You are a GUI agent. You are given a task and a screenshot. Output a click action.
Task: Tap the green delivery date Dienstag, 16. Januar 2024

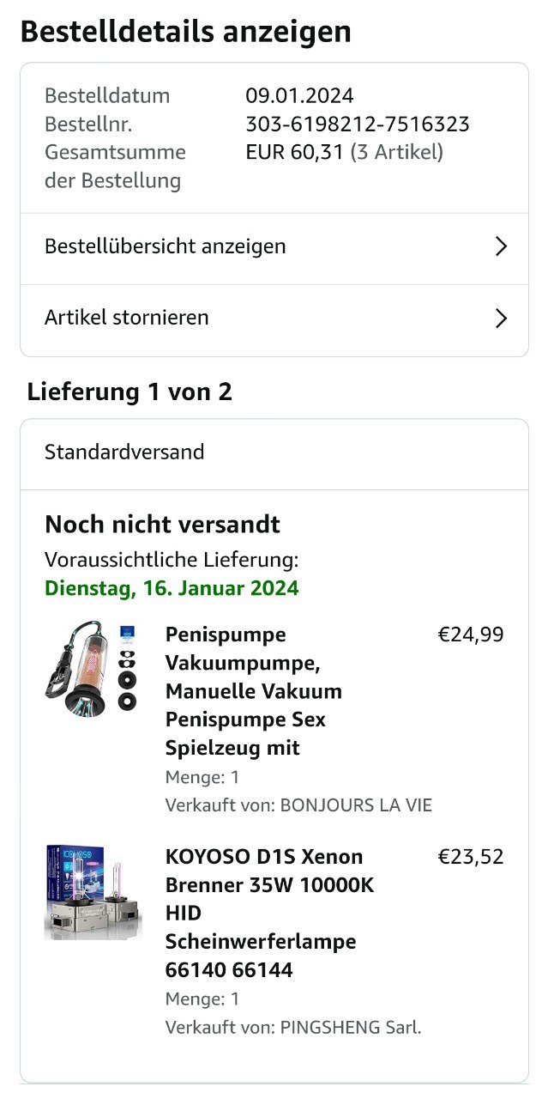coord(172,588)
